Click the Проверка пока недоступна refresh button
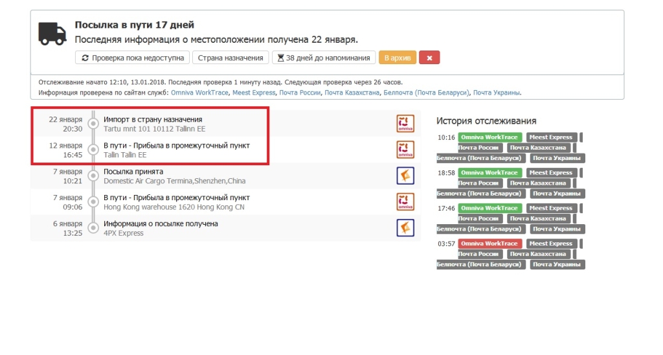This screenshot has height=355, width=663. [x=132, y=58]
